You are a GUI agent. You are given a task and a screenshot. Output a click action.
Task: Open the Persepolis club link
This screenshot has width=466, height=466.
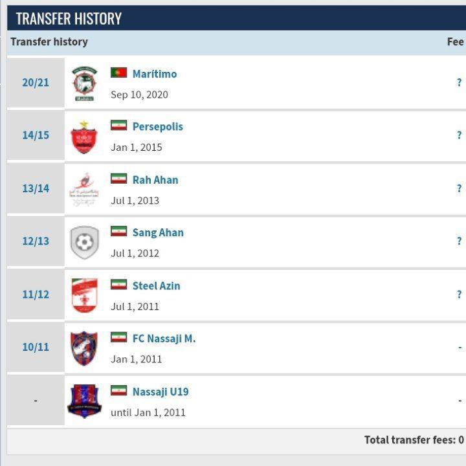[157, 127]
